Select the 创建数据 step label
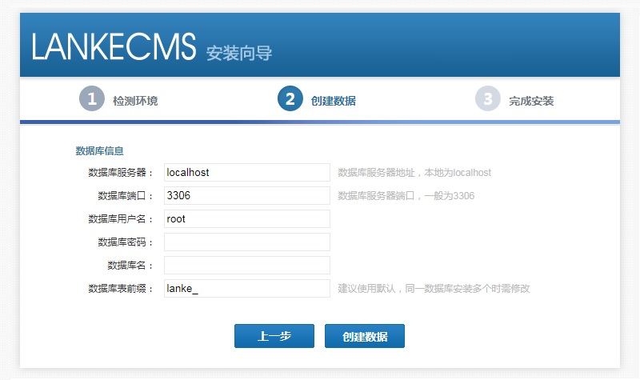640x380 pixels. tap(333, 101)
